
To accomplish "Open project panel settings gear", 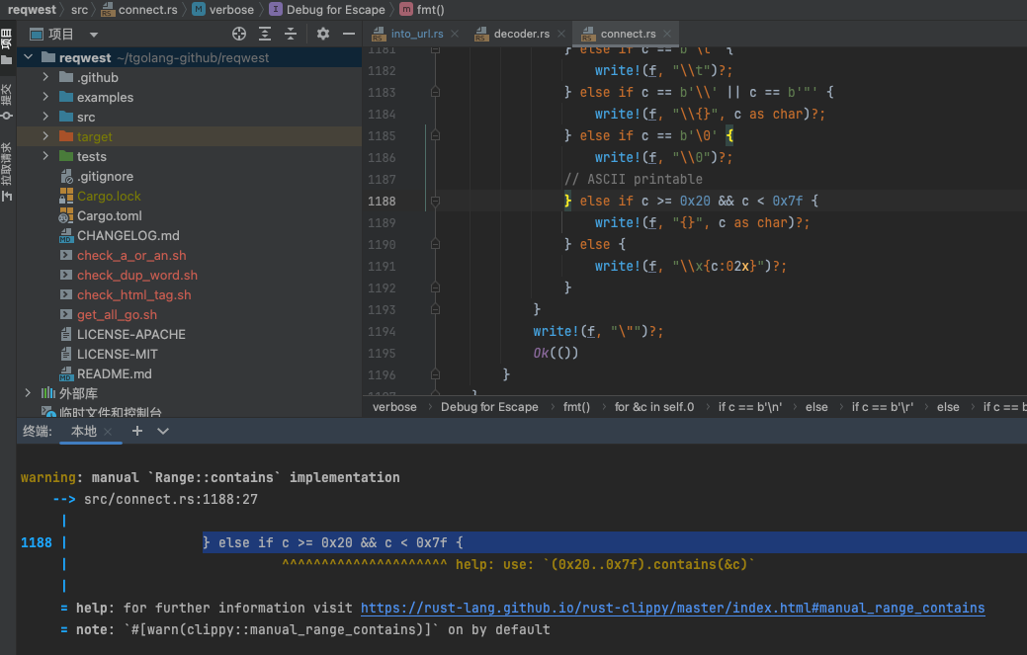I will [x=323, y=34].
